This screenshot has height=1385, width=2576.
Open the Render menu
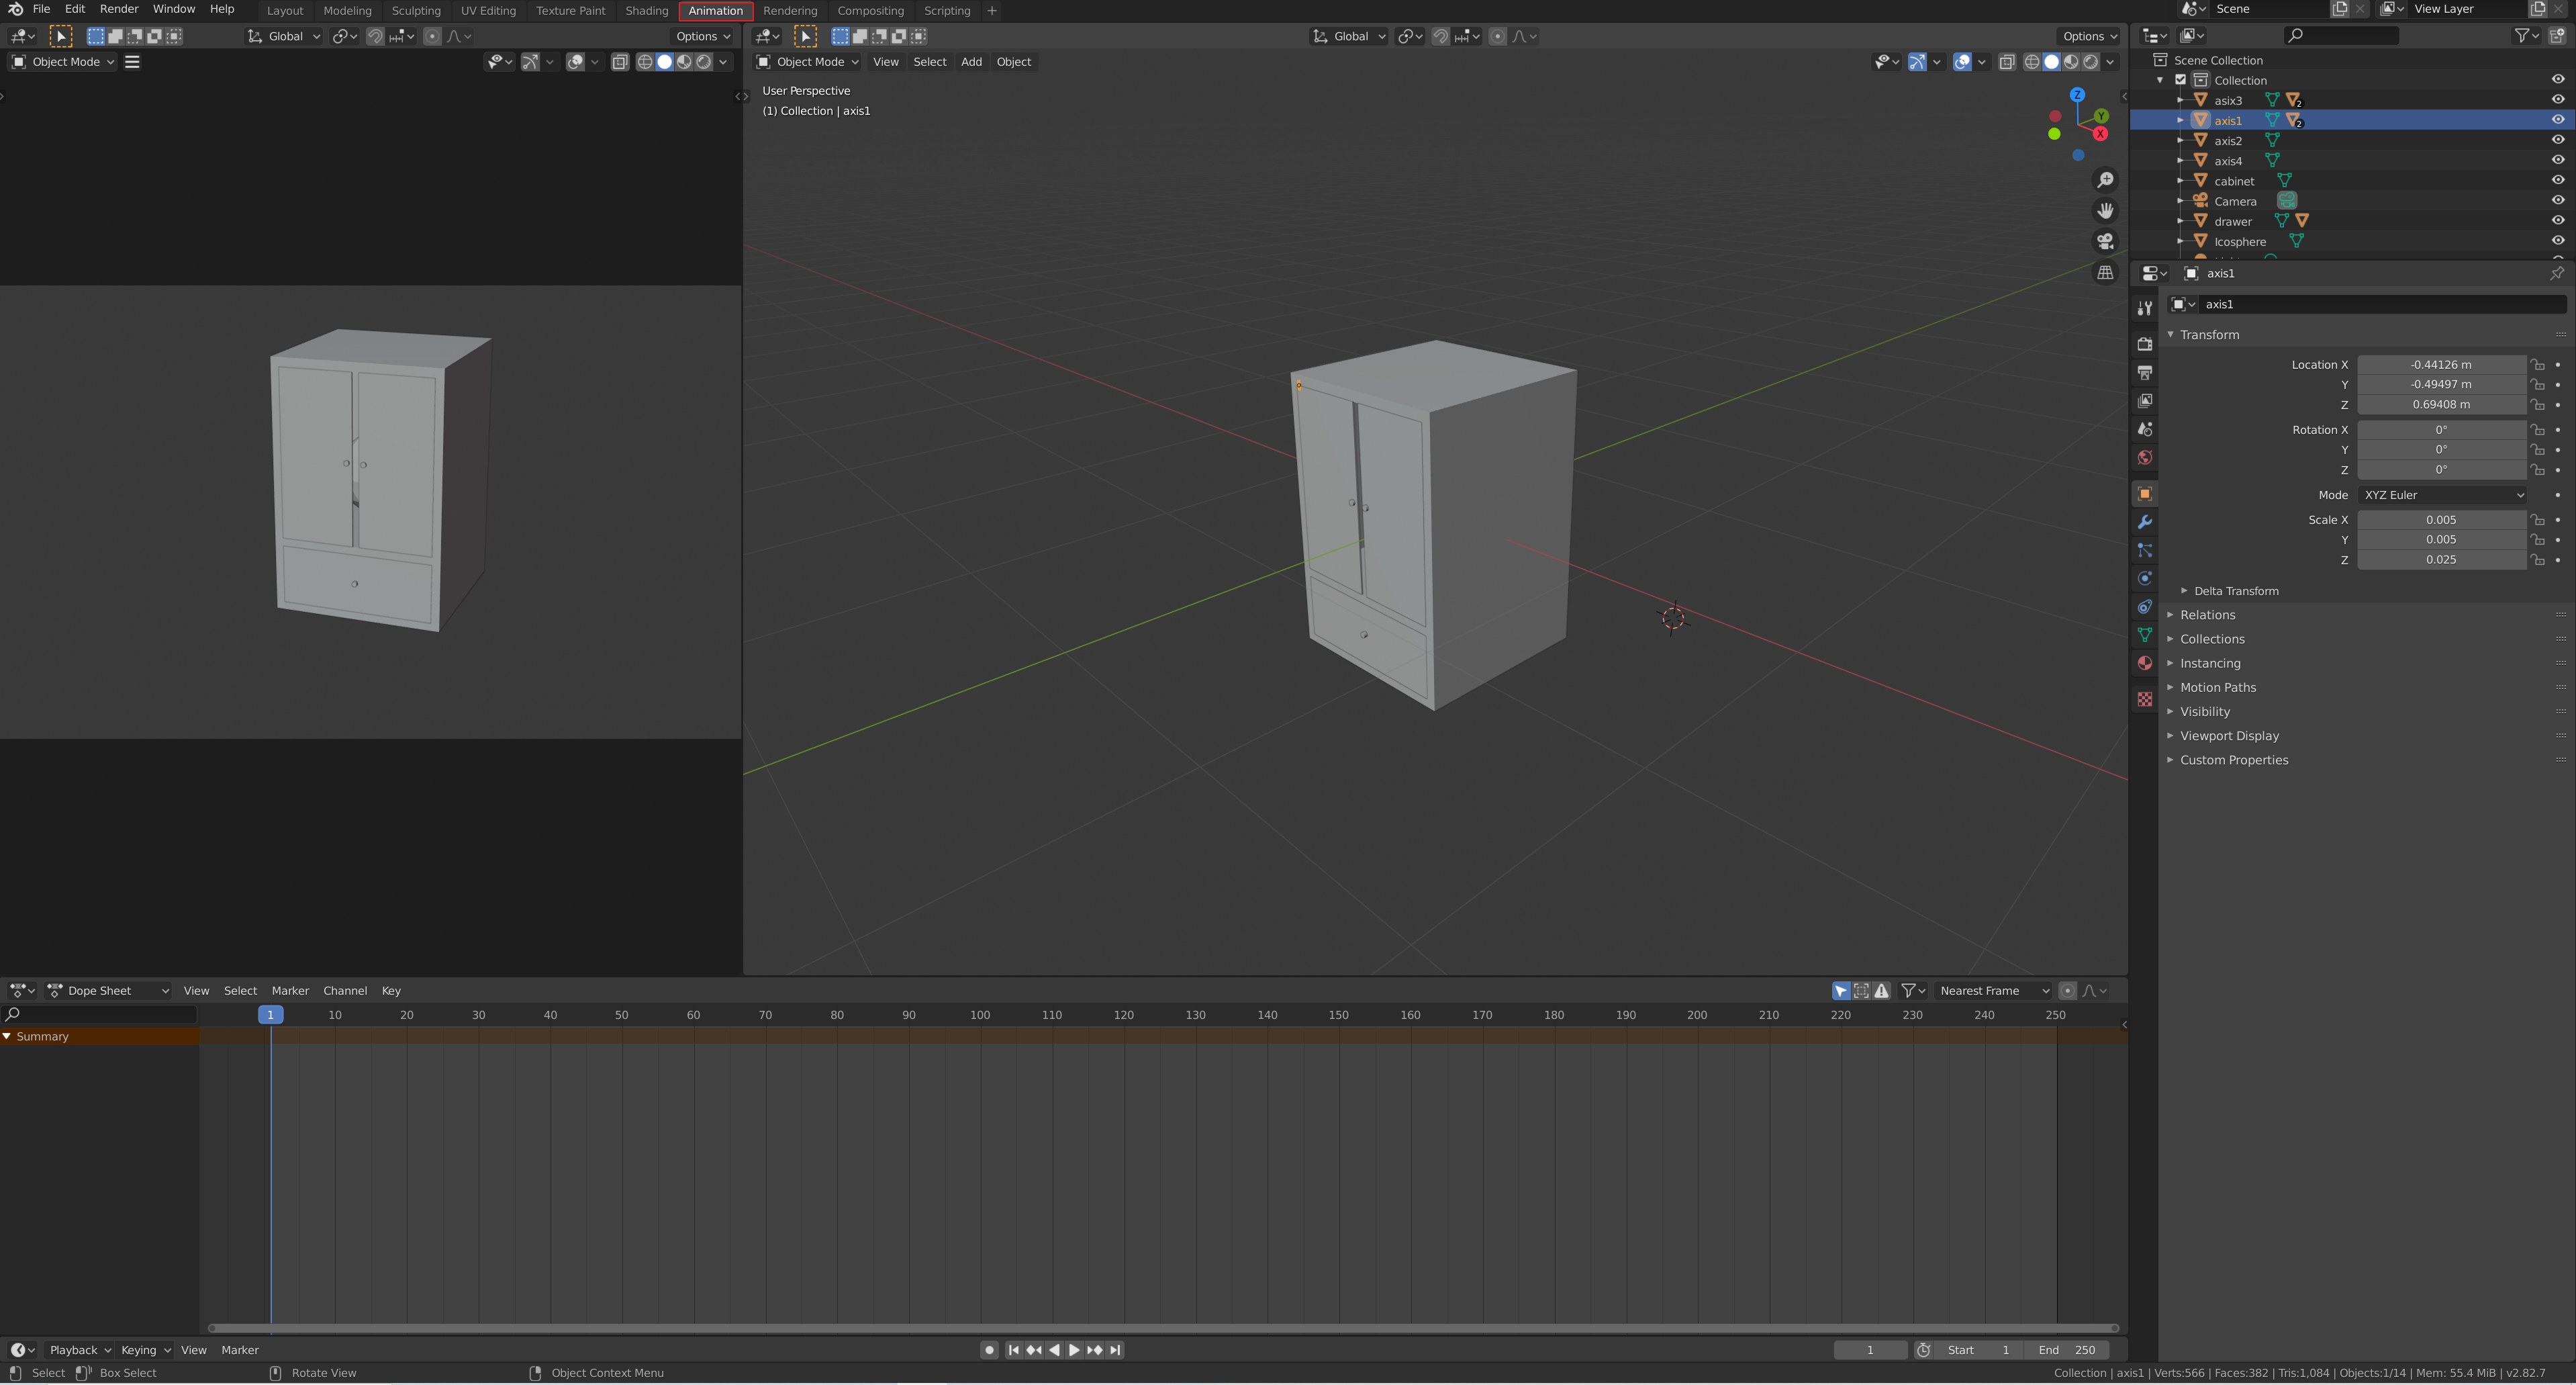[119, 9]
